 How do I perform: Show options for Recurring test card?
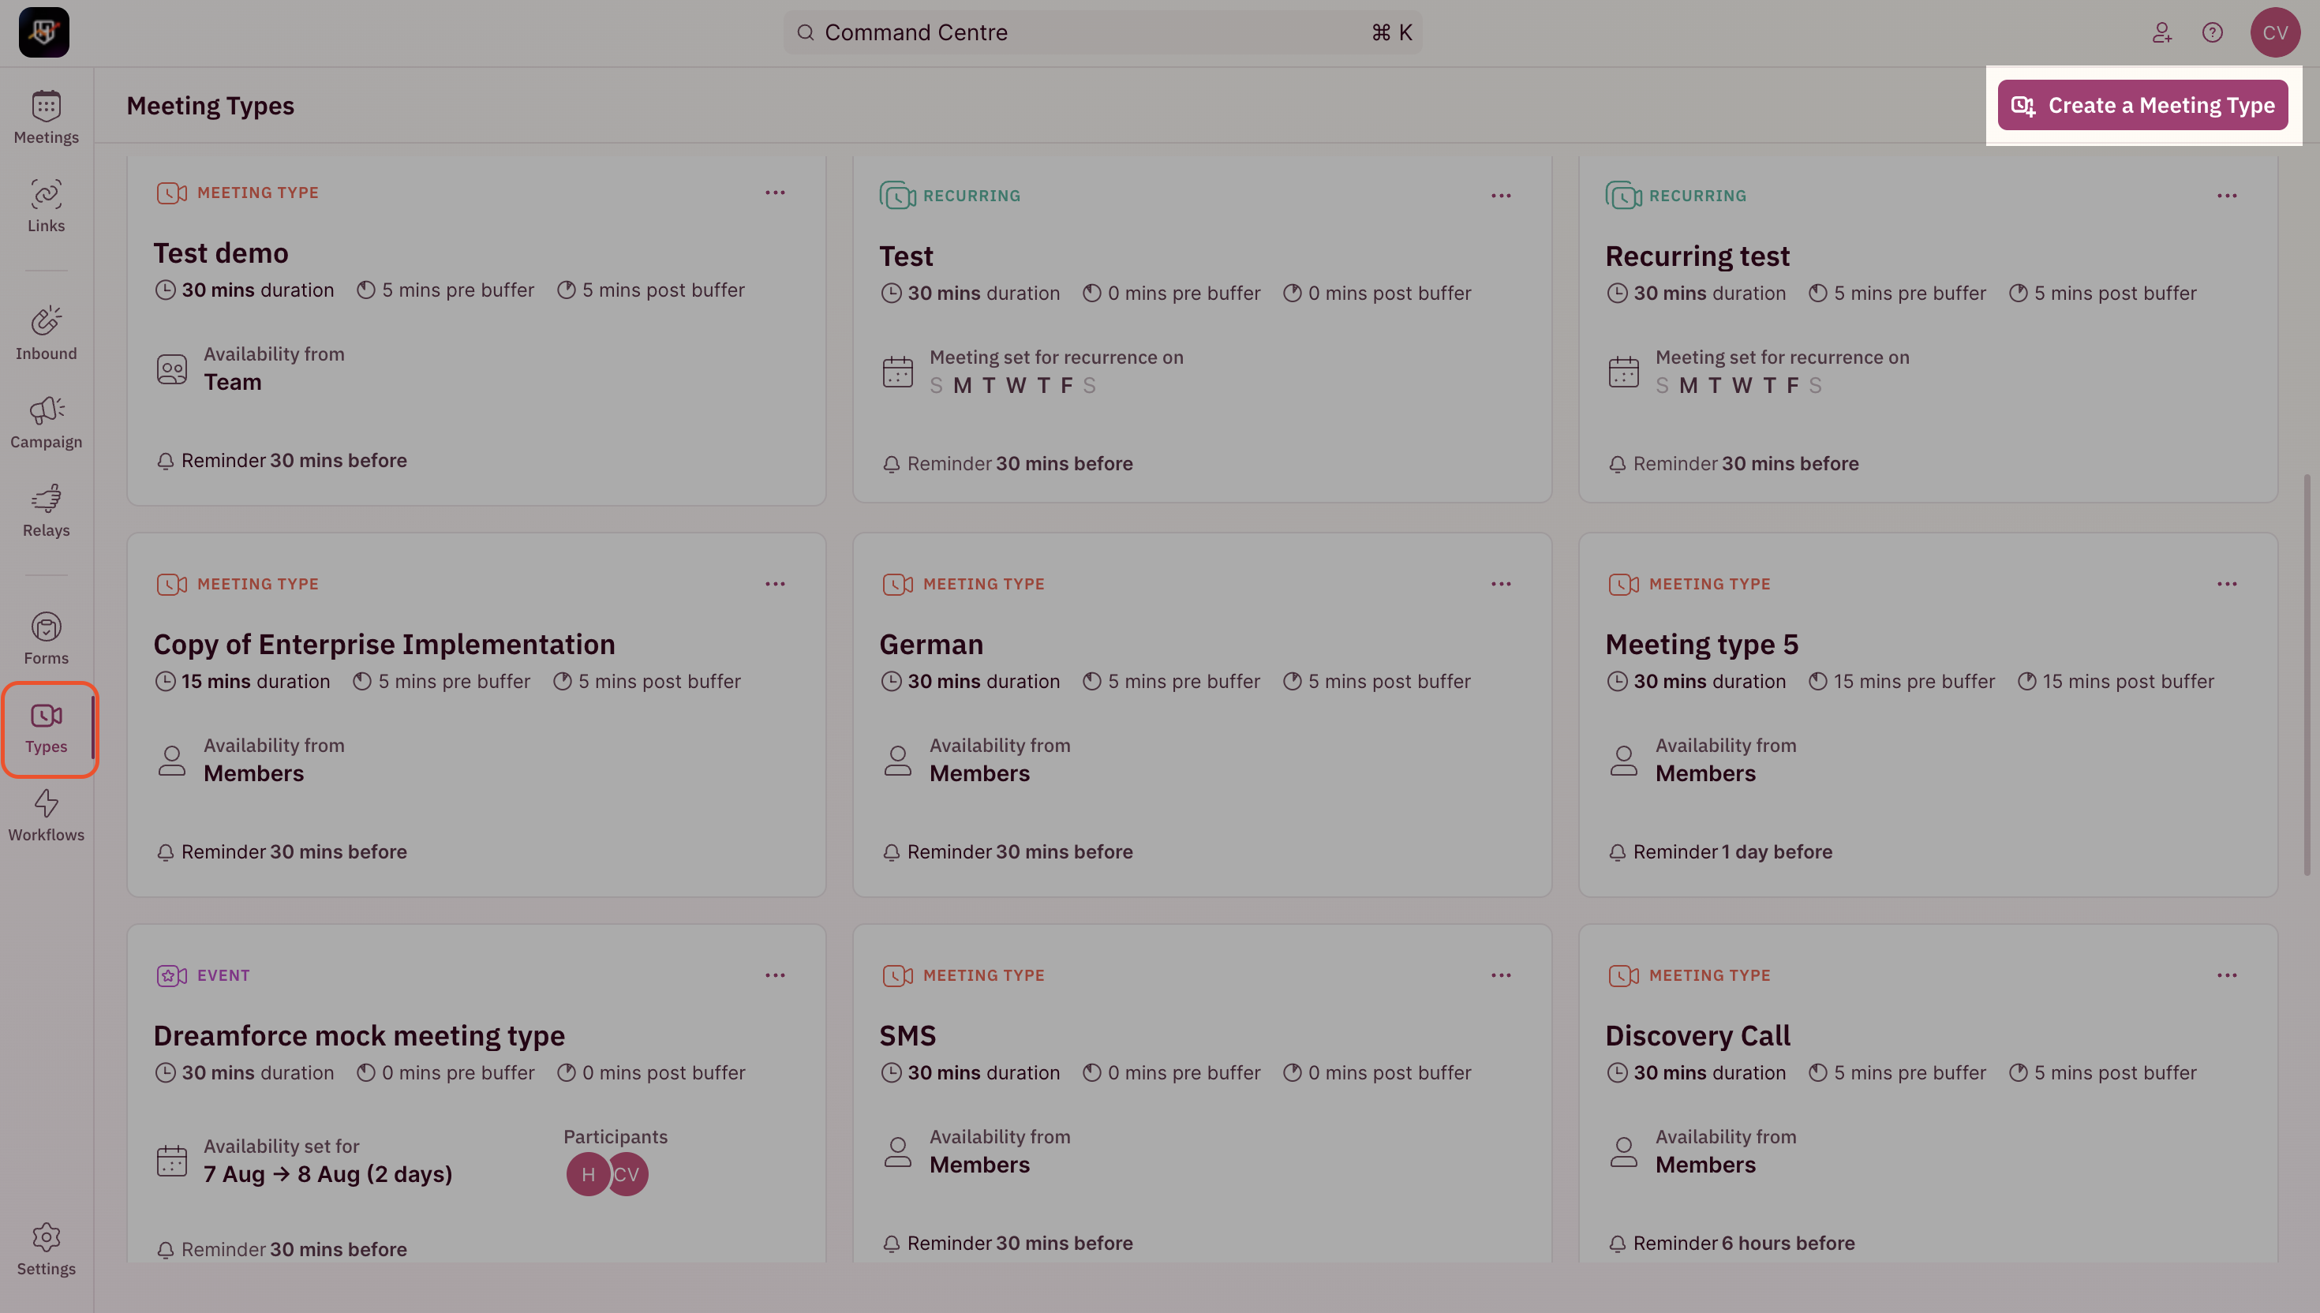tap(2227, 196)
